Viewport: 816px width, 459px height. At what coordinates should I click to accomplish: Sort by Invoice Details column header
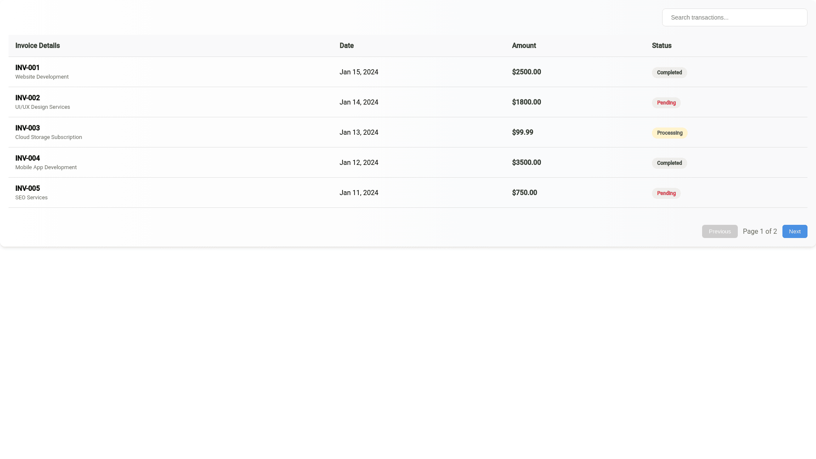(37, 46)
